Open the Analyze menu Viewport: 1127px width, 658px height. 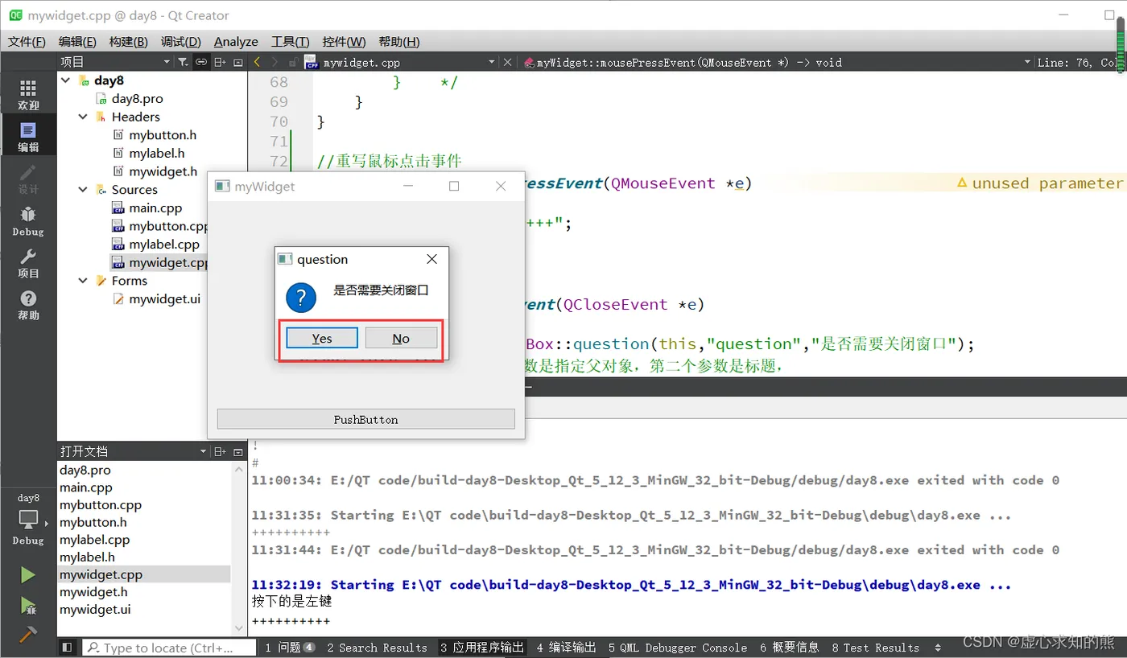[x=236, y=42]
